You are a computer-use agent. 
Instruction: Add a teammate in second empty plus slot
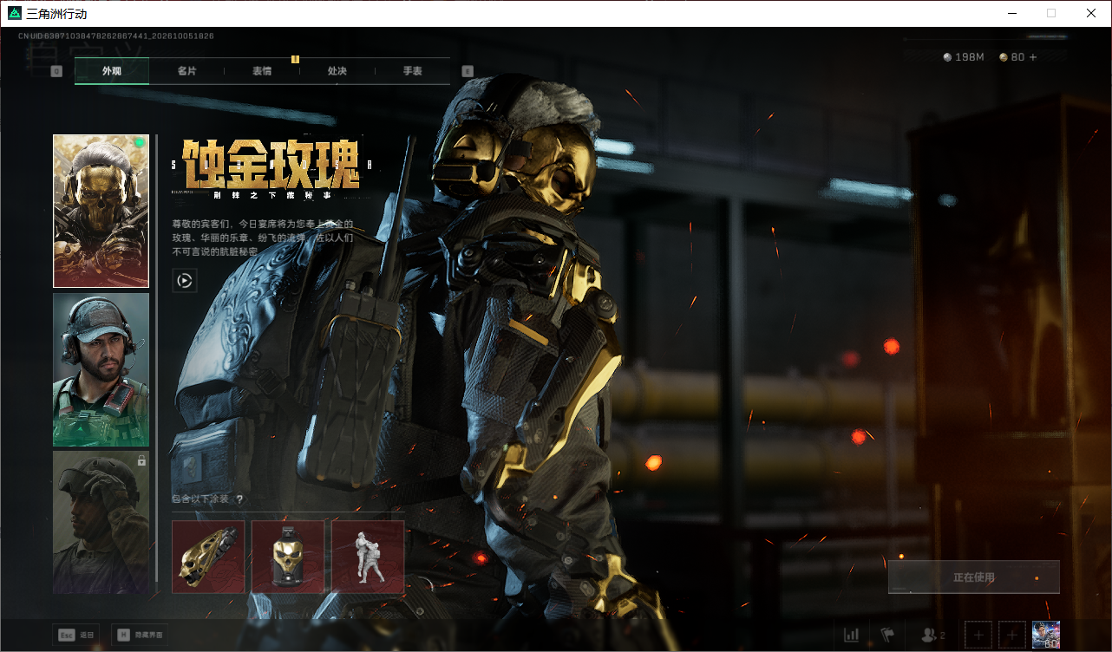(1012, 636)
